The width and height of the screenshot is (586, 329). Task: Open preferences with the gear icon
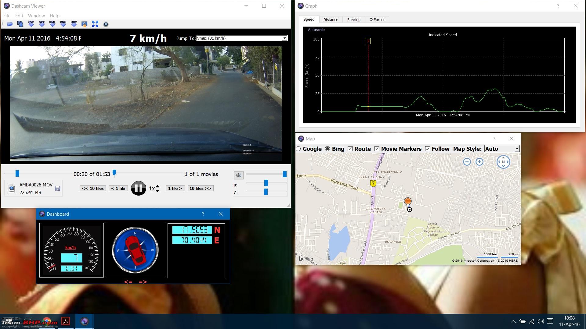[x=106, y=24]
